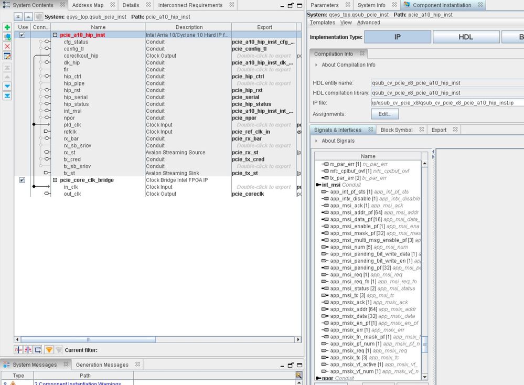This screenshot has width=524, height=385.
Task: Click the first connection display icon near filter
Action: (x=18, y=349)
